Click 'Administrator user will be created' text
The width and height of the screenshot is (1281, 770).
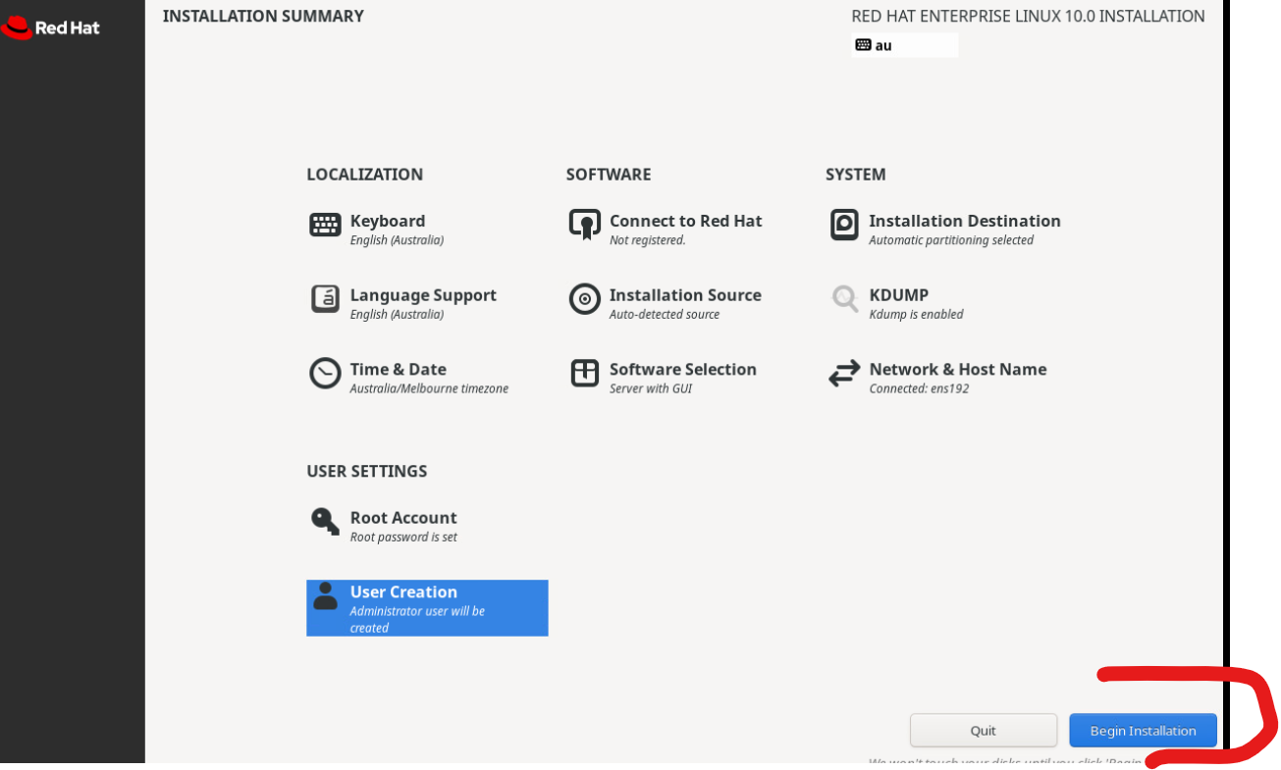[417, 619]
